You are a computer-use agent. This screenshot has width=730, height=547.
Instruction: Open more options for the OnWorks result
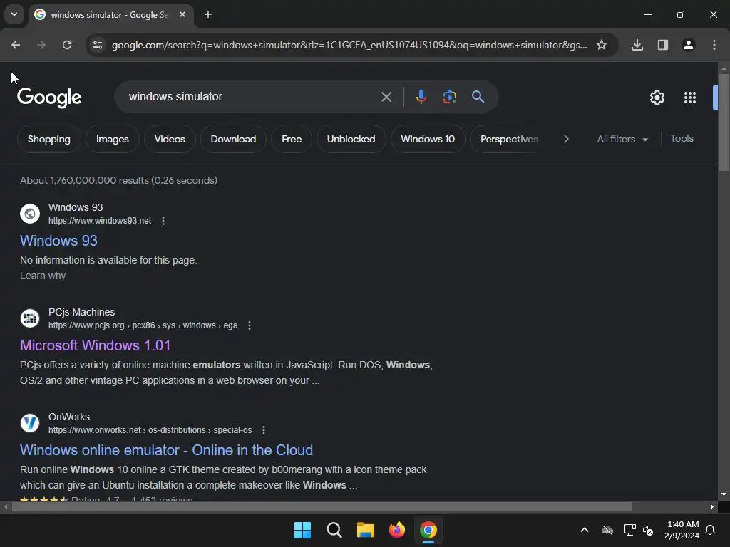[x=264, y=430]
